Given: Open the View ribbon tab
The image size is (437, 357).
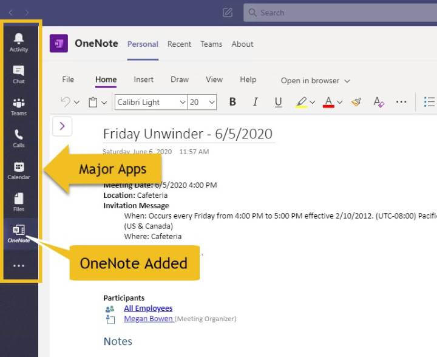Looking at the screenshot, I should pos(214,80).
